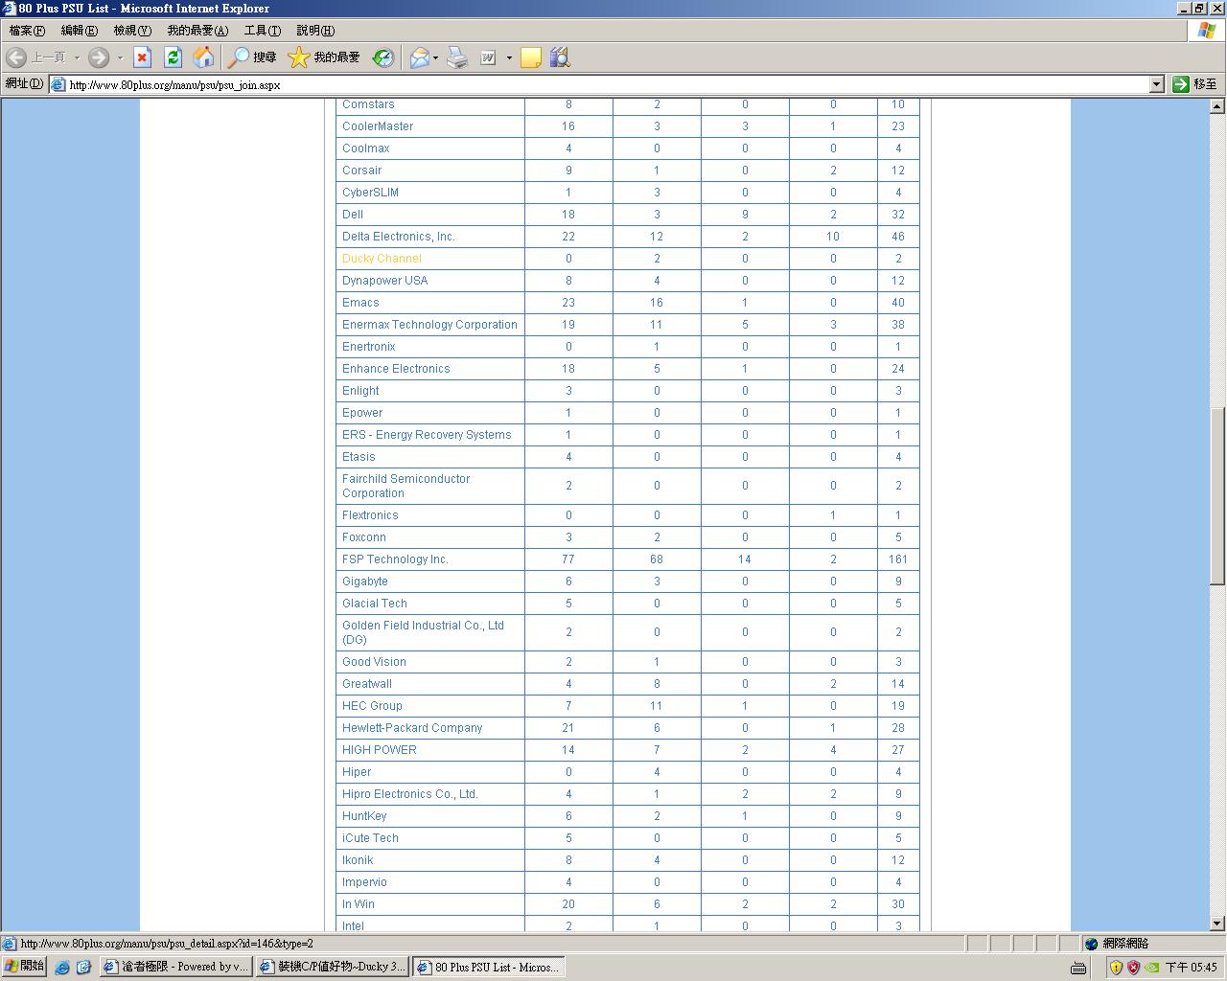Screen dimensions: 1227x981
Task: Open the Greatwall manufacturer link
Action: coord(367,684)
